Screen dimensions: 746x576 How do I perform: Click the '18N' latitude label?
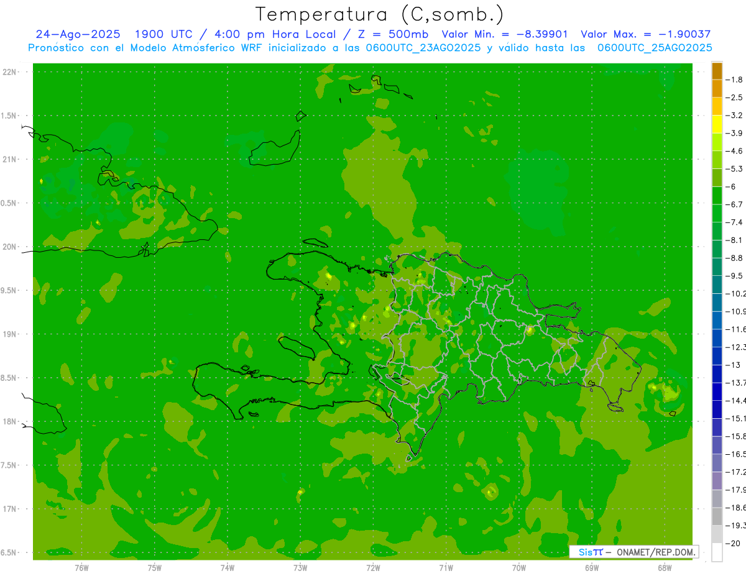(10, 421)
